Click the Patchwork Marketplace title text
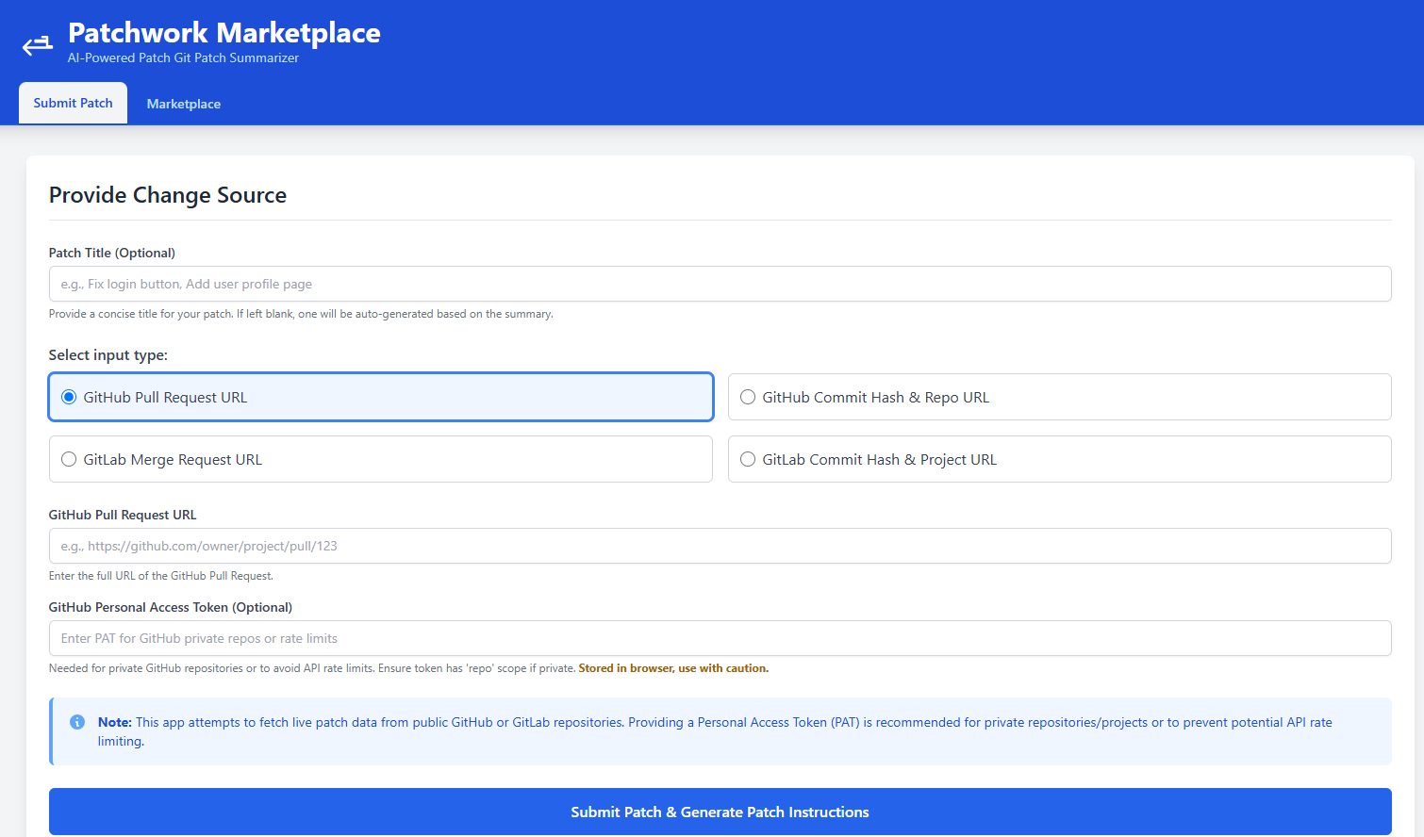 point(224,33)
